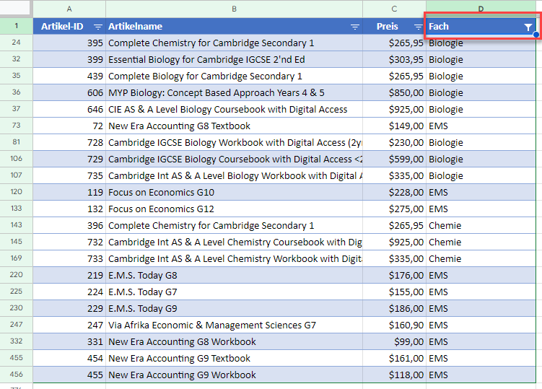Screen dimensions: 542x389
Task: Open the active Fach filter funnel
Action: (528, 27)
